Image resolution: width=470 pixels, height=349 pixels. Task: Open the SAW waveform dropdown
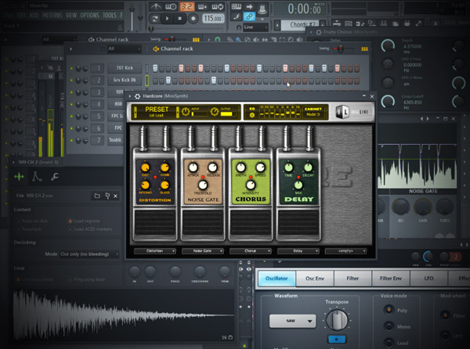pos(292,321)
